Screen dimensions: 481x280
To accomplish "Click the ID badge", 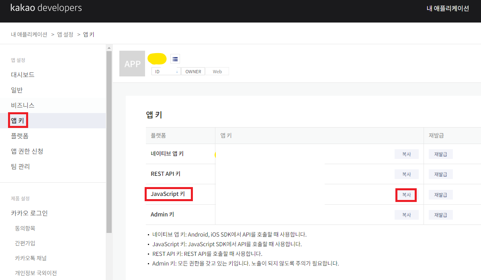I will tap(166, 72).
